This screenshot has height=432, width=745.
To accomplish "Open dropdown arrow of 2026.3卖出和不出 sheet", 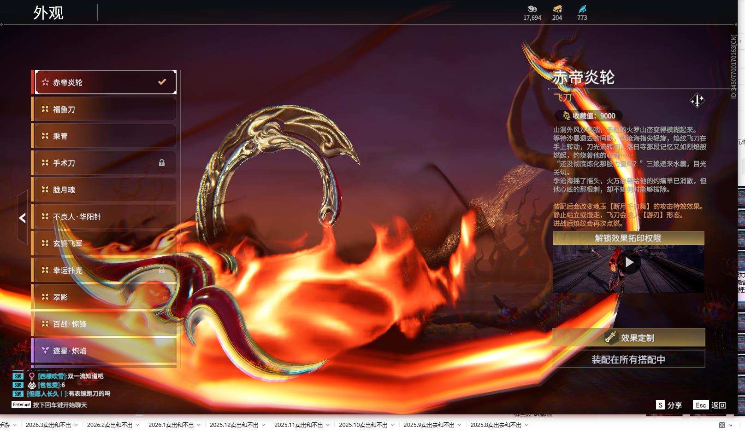I will [76, 425].
